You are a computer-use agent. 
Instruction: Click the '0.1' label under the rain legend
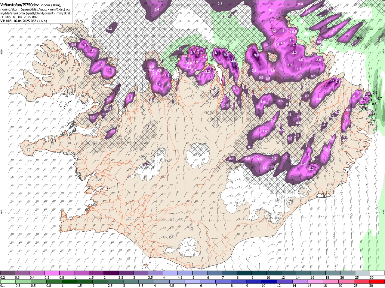(2, 286)
